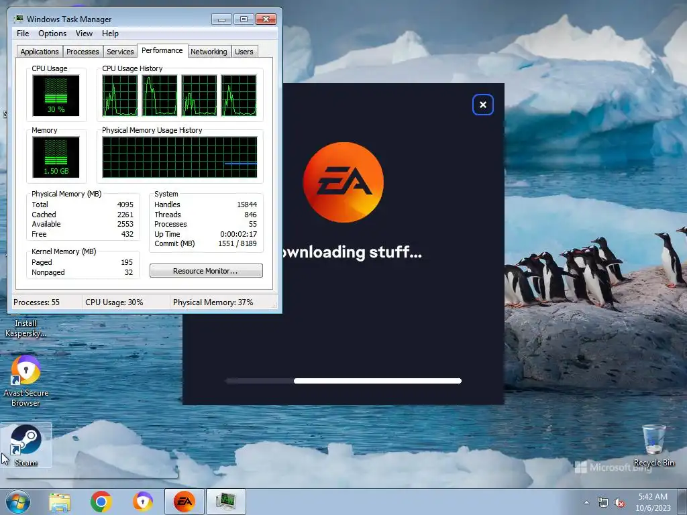The width and height of the screenshot is (687, 515).
Task: Click the fourth CPU Usage History graph
Action: pos(239,95)
